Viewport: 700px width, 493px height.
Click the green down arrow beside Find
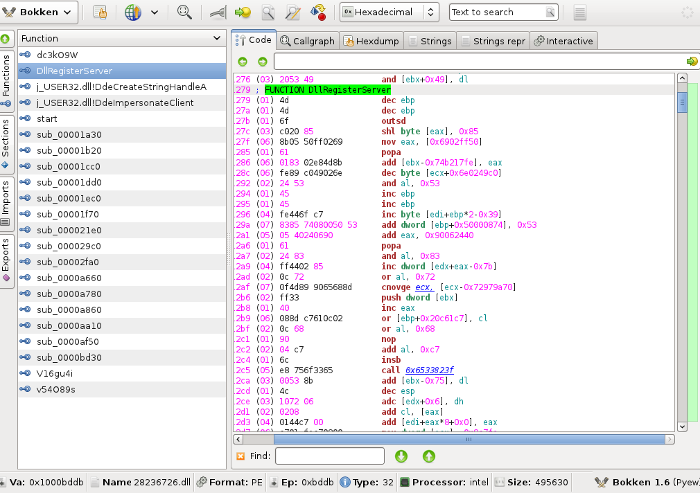(401, 456)
